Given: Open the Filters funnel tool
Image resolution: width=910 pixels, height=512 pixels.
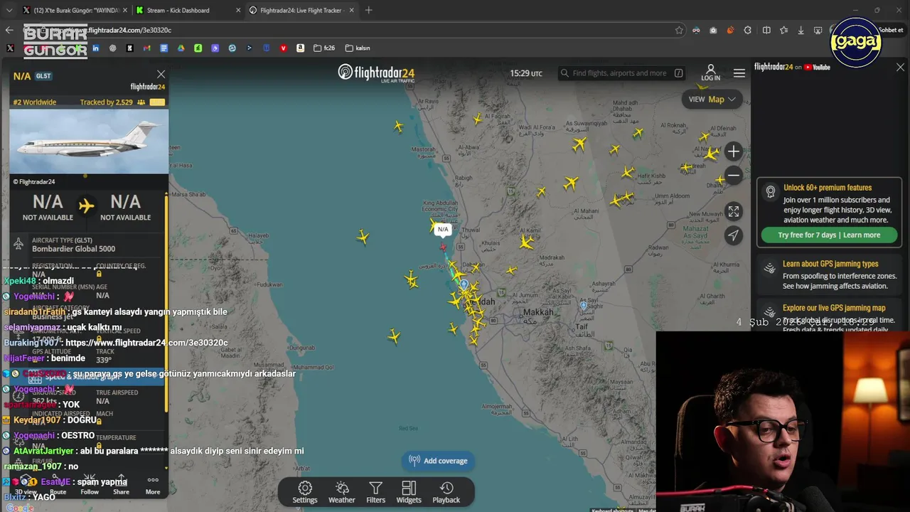Looking at the screenshot, I should pyautogui.click(x=375, y=492).
